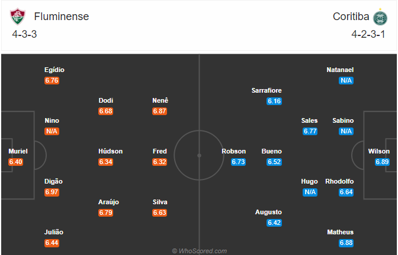Screen dimensions: 398x255
Task: Open the WhoScored.com watermark link
Action: coord(200,251)
